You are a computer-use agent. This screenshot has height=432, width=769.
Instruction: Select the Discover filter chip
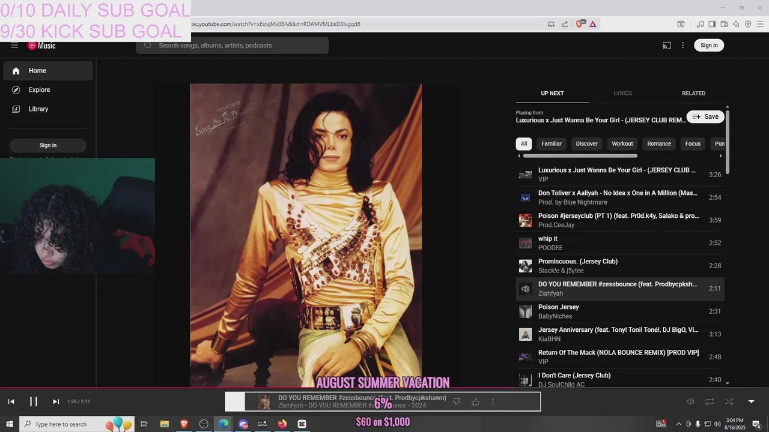pos(587,144)
